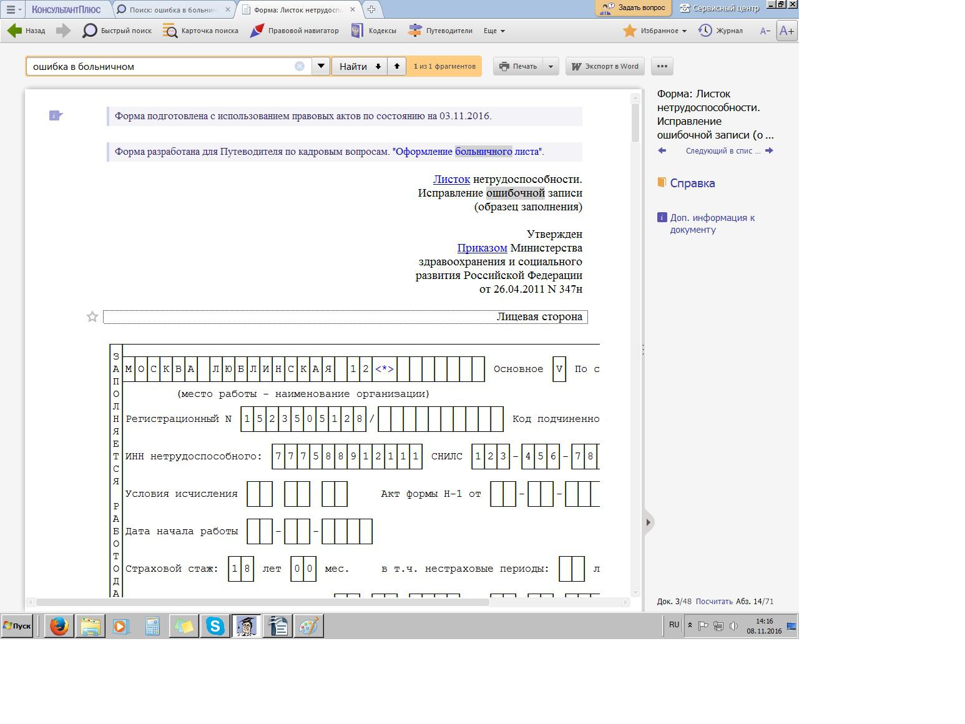
Task: Expand the Еще toolbar menu
Action: pos(494,31)
